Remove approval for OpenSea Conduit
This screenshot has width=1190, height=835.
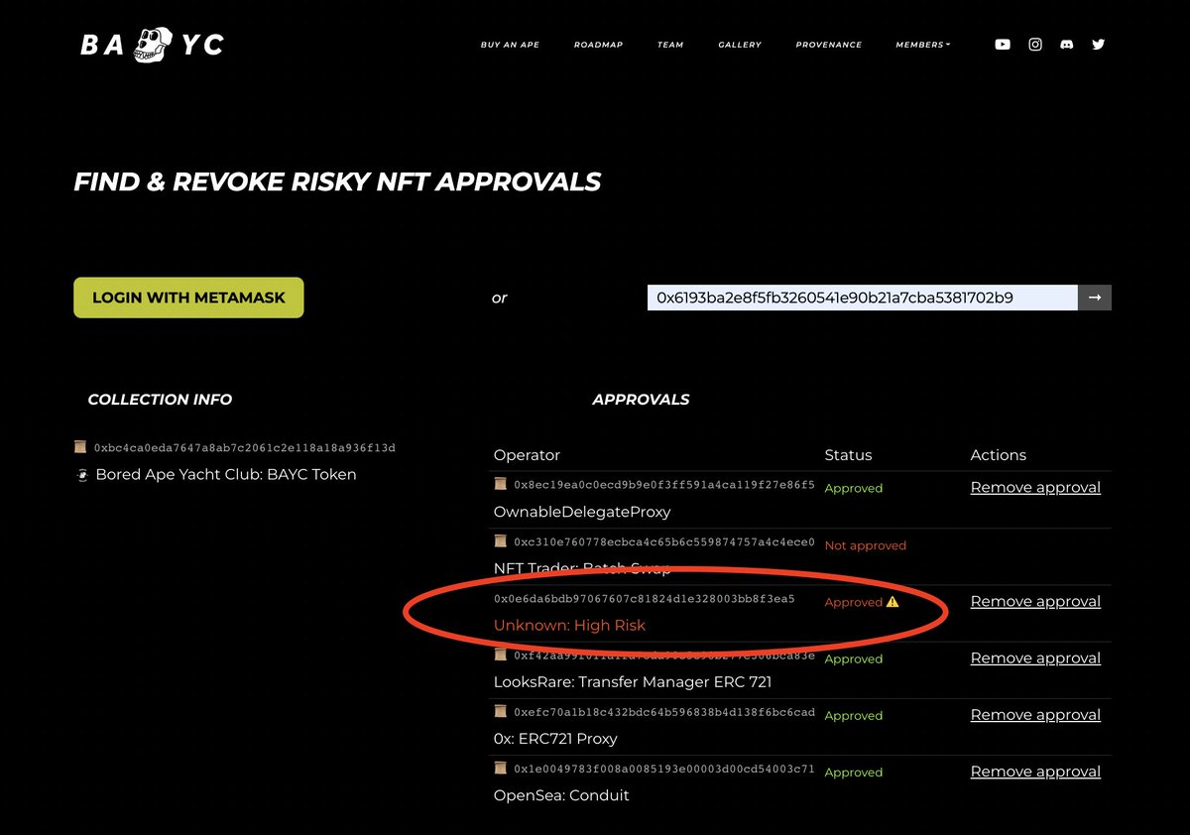point(1035,771)
